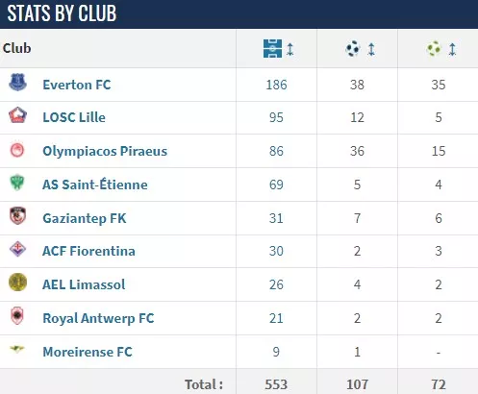Click the LOSC Lille club crest
Image resolution: width=478 pixels, height=394 pixels.
click(x=17, y=115)
